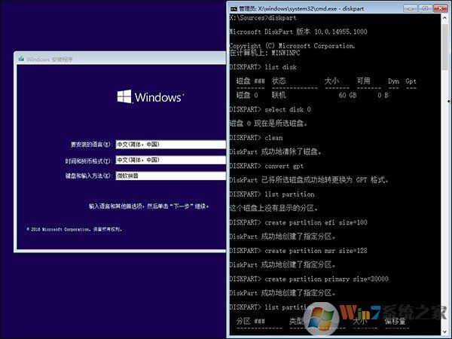Image resolution: width=452 pixels, height=339 pixels.
Task: Click the 'create partition primary size=30000' line
Action: pos(309,279)
